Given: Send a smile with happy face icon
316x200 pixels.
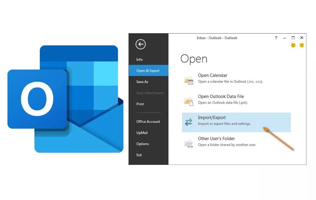Looking at the screenshot, I should (293, 45).
